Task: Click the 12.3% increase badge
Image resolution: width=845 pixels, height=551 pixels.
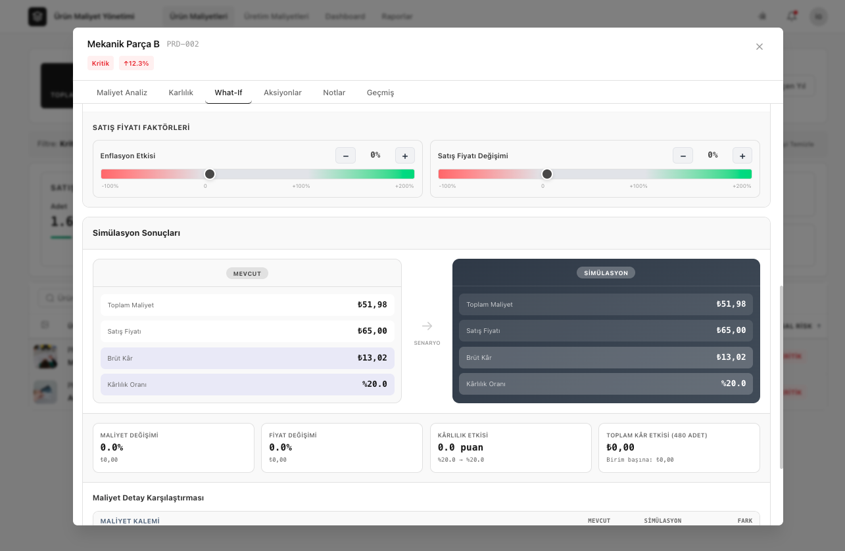Action: tap(136, 64)
